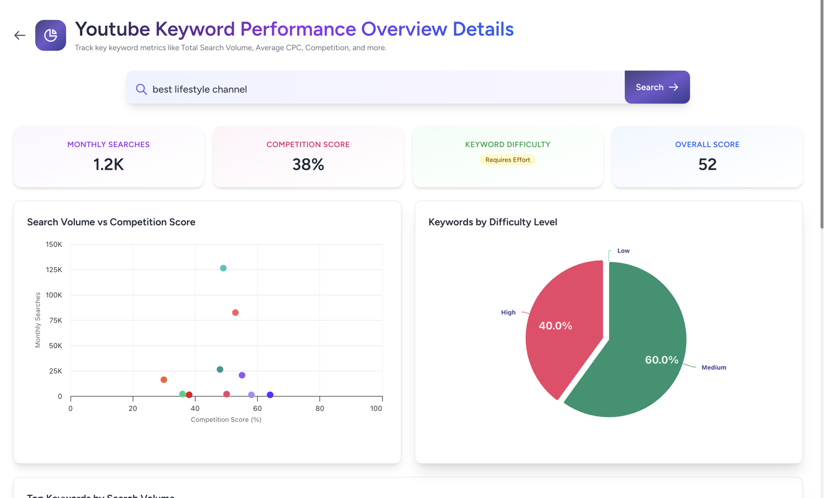Select the Overall Score 52 card

click(707, 156)
